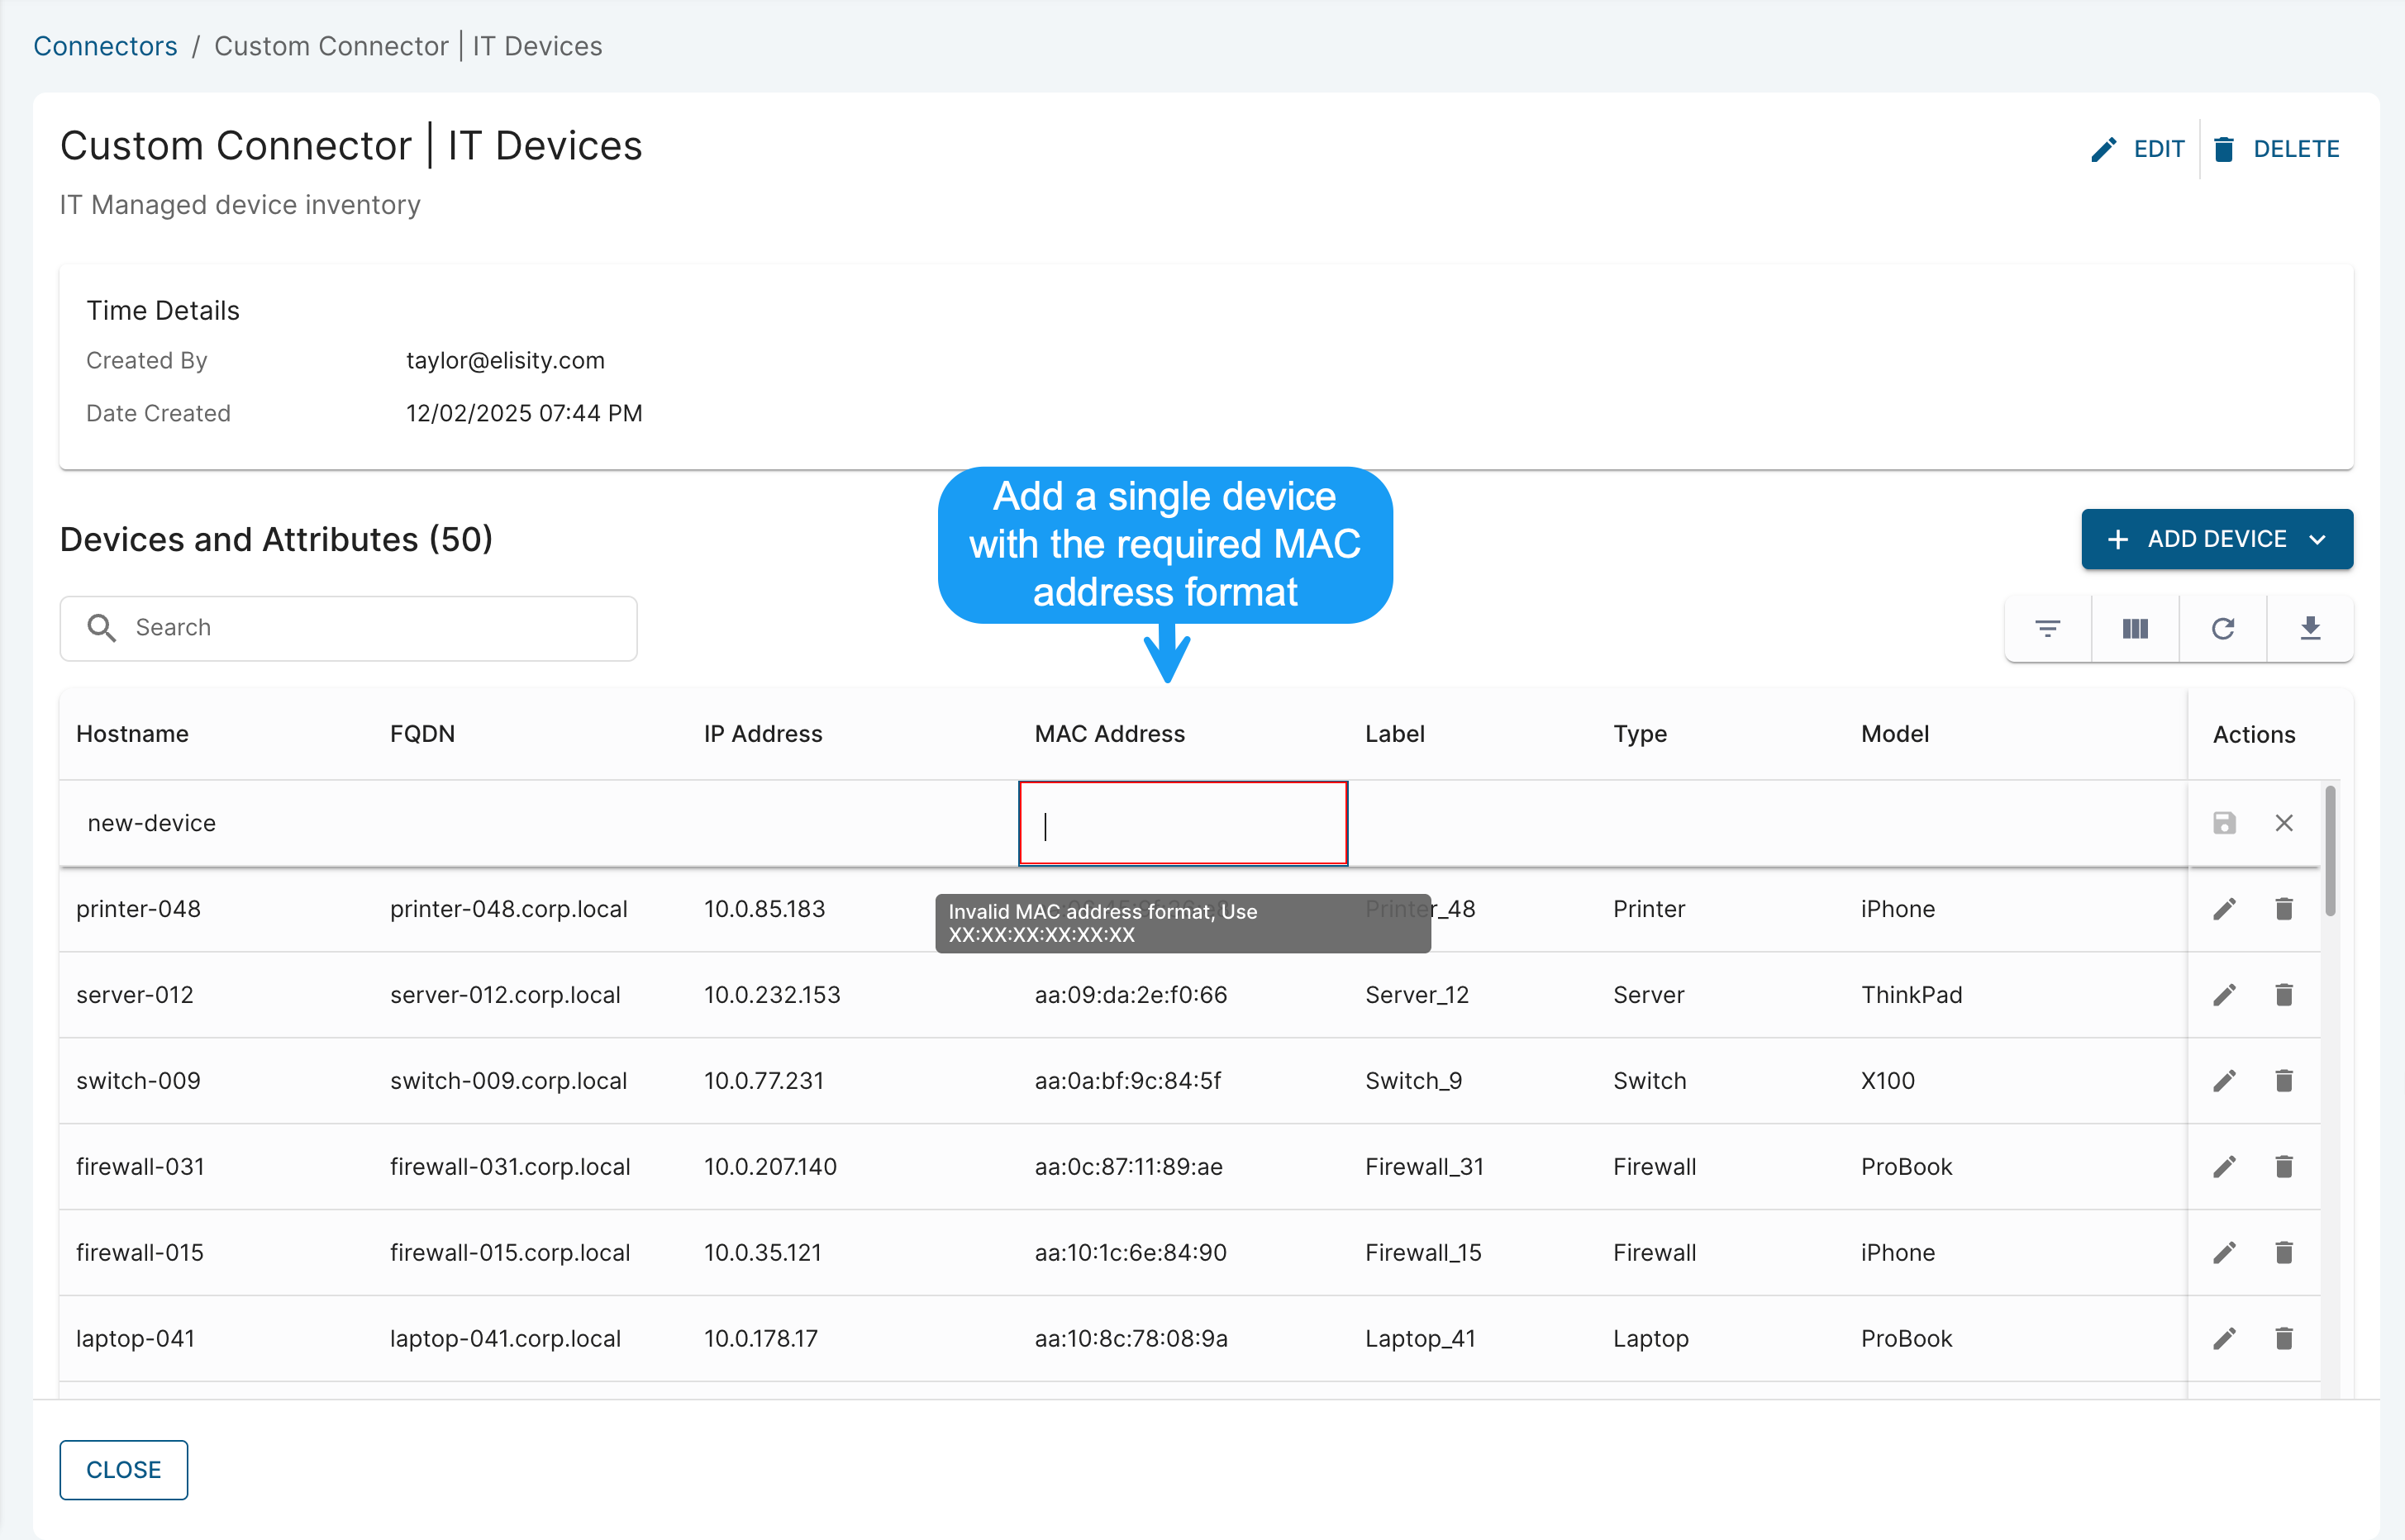The width and height of the screenshot is (2405, 1540).
Task: Click date created 12/02/2025 07:44 PM
Action: (524, 414)
